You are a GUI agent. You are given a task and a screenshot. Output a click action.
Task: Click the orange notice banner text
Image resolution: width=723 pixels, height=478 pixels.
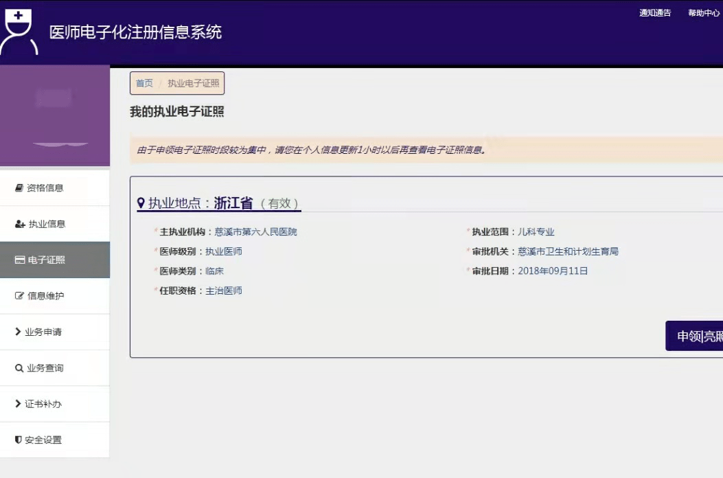click(x=312, y=150)
